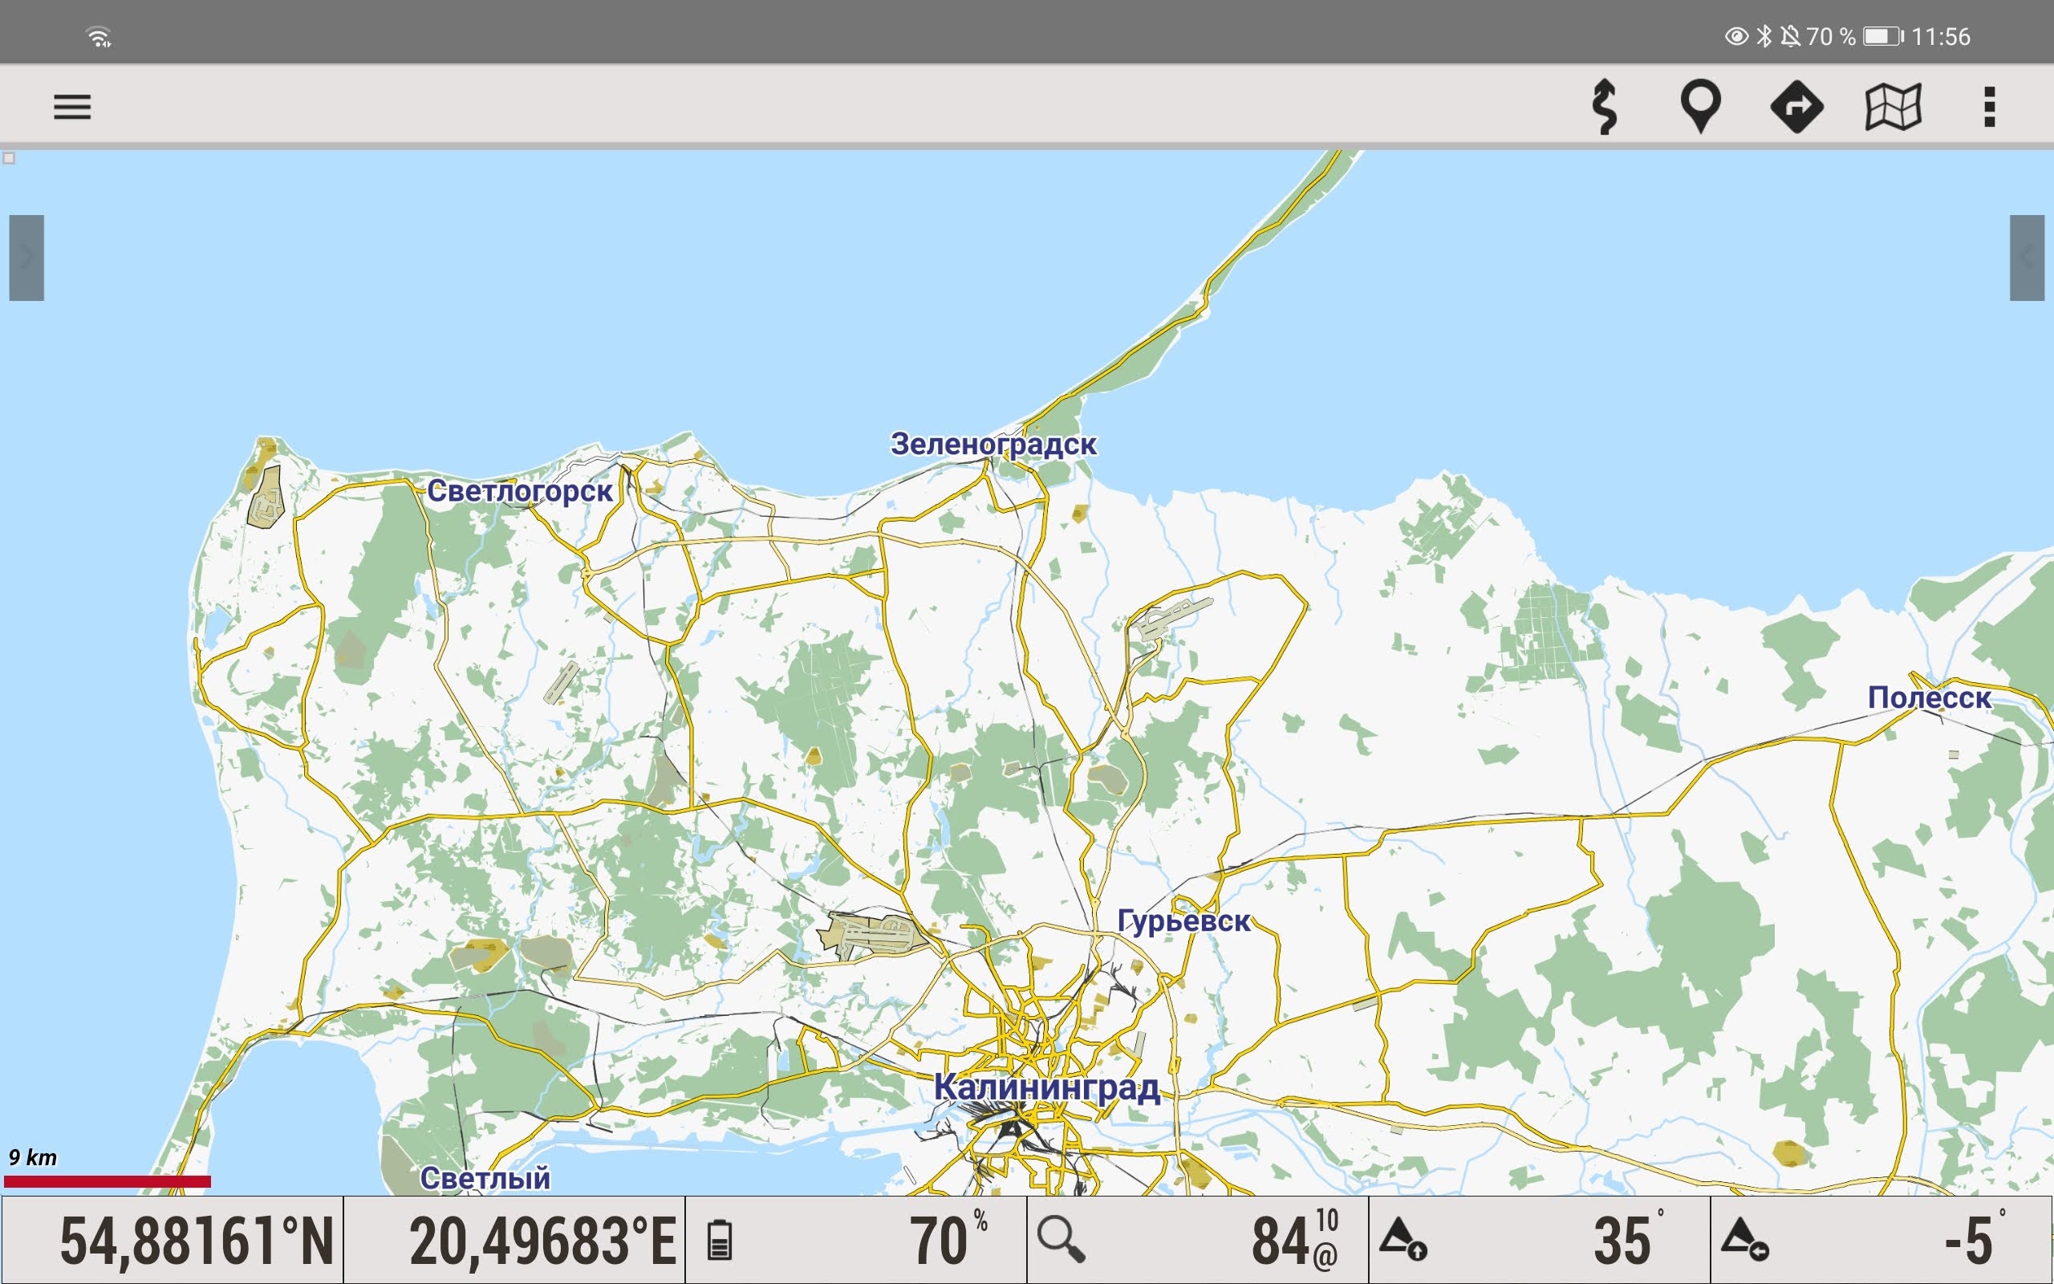Tap the pitch inclination icon showing 35°
This screenshot has height=1284, width=2054.
coord(1403,1240)
